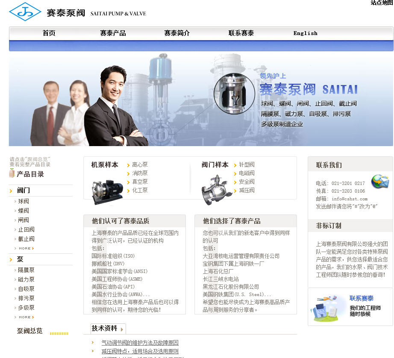Viewport: 394px width, 358px height.
Task: Open the 站点地图 sitemap link
Action: 382,3
